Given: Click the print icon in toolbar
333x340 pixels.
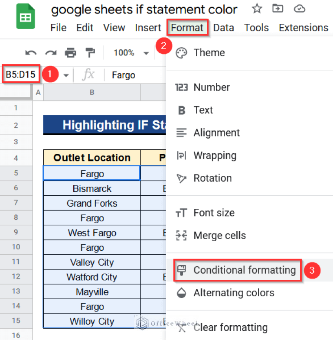Looking at the screenshot, I should tap(70, 53).
